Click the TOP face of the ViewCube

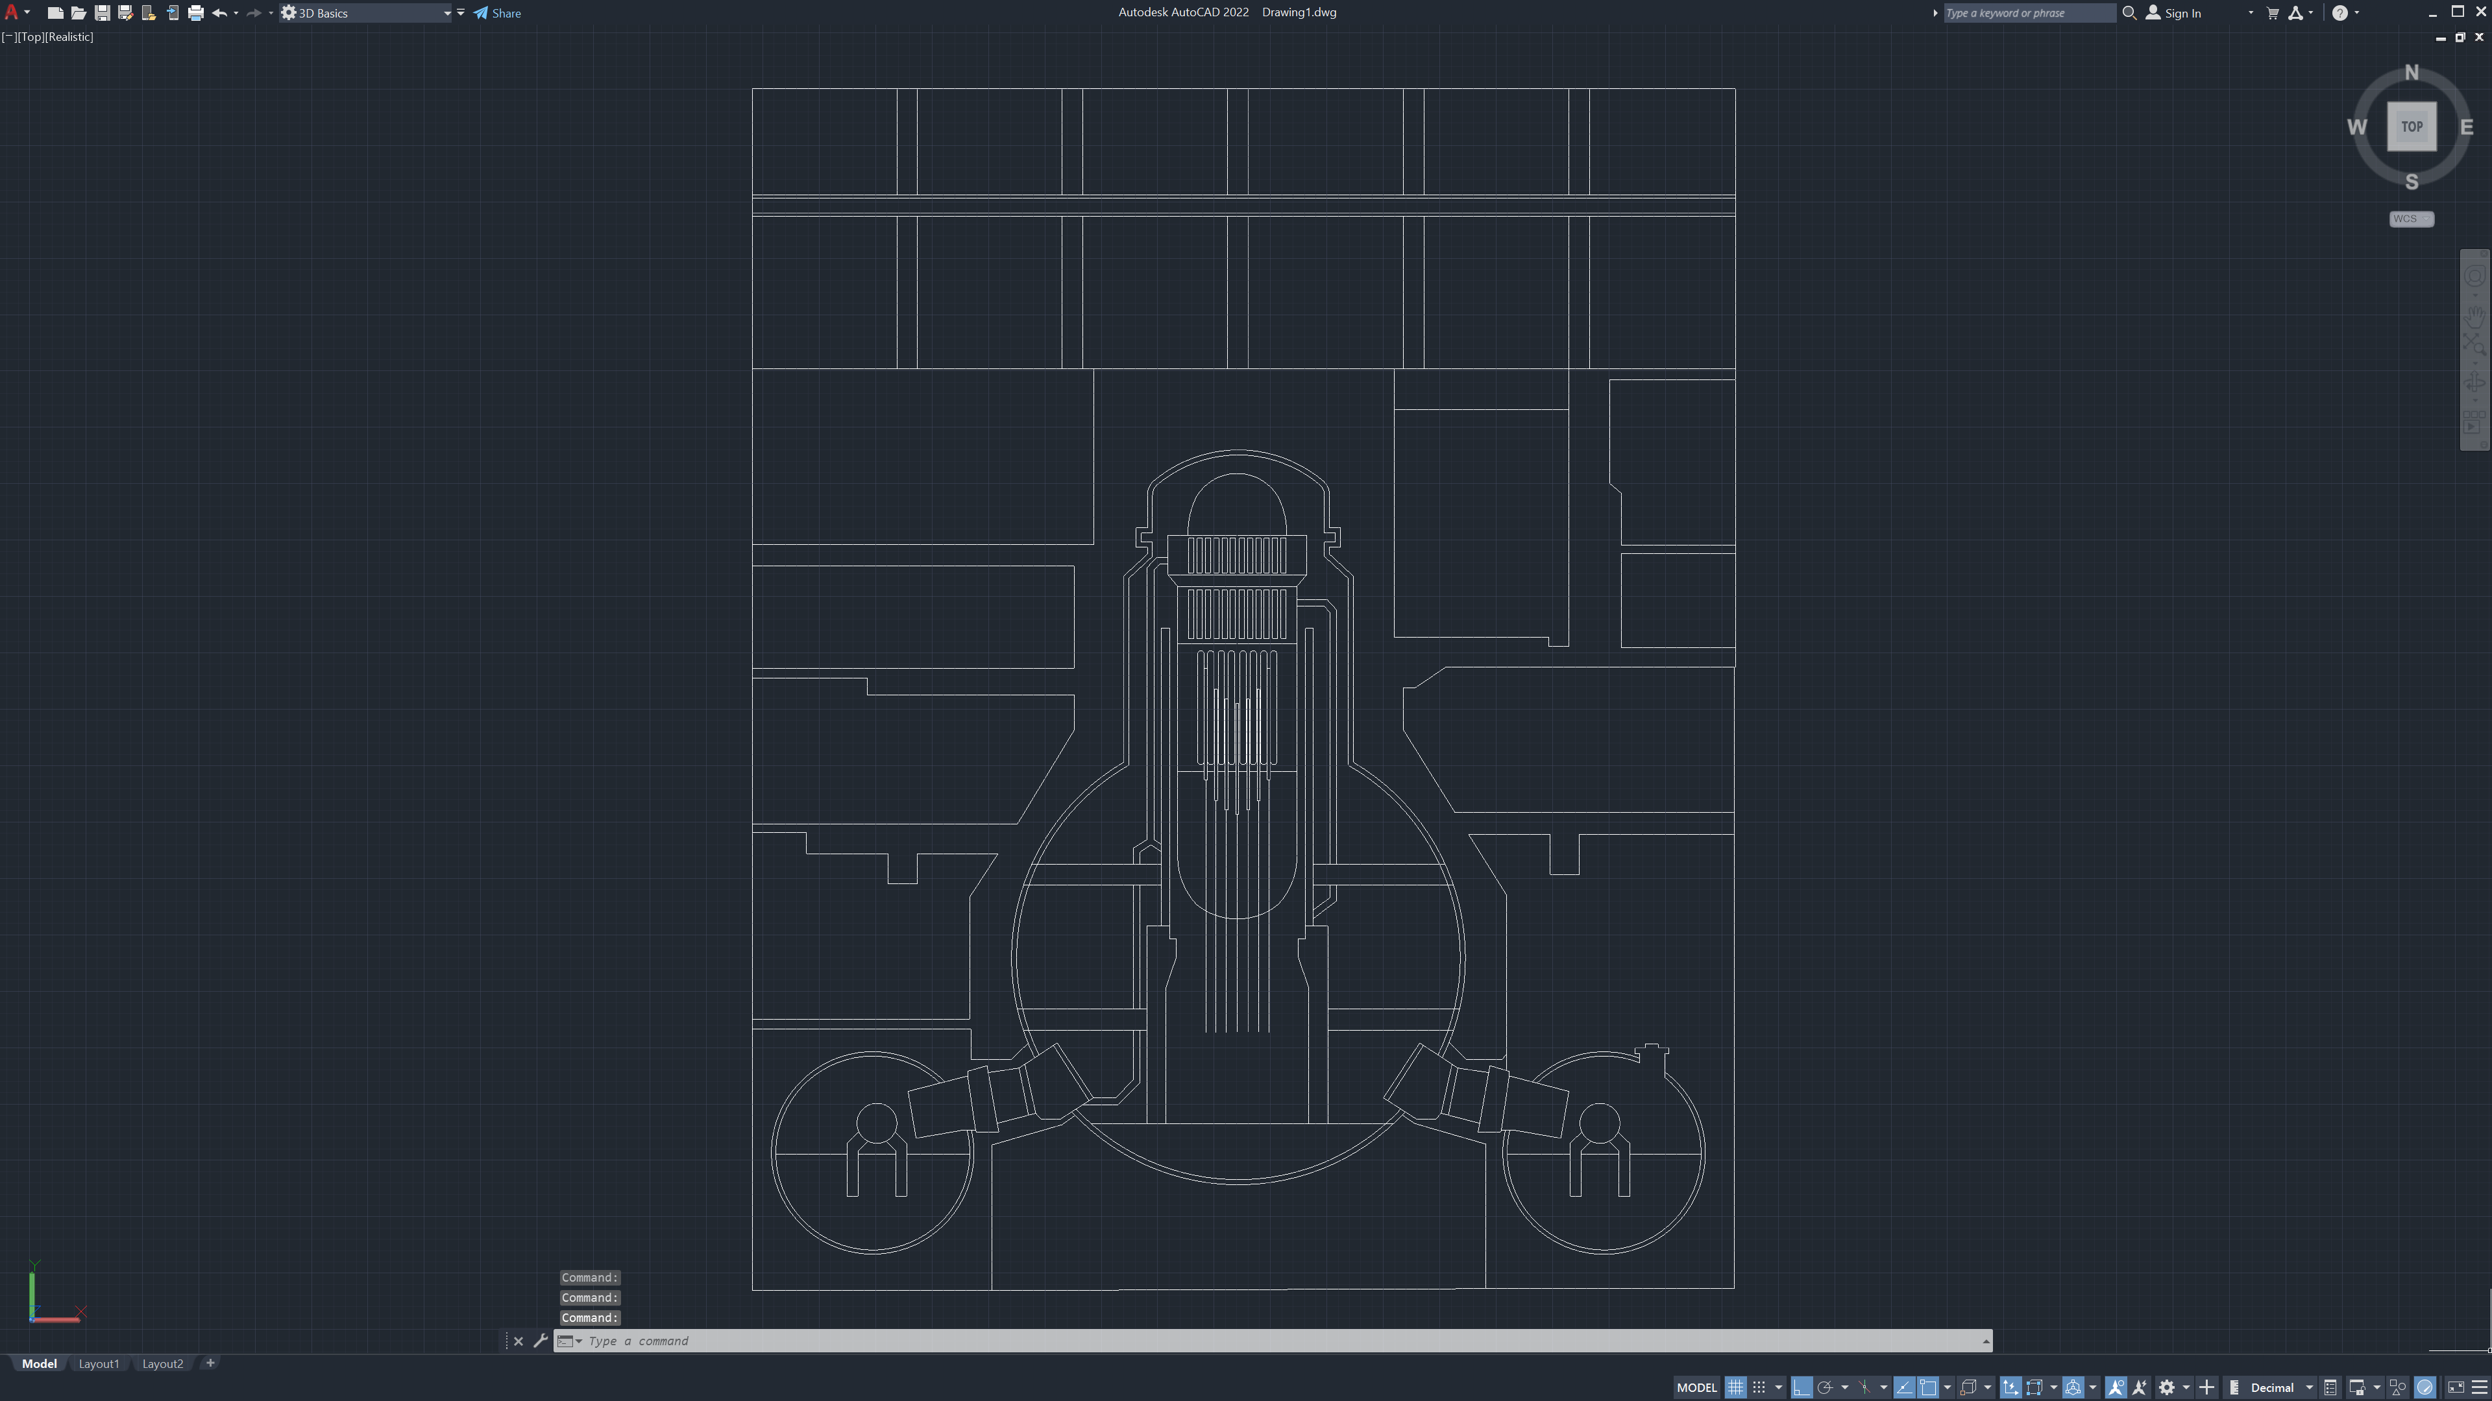pos(2411,126)
